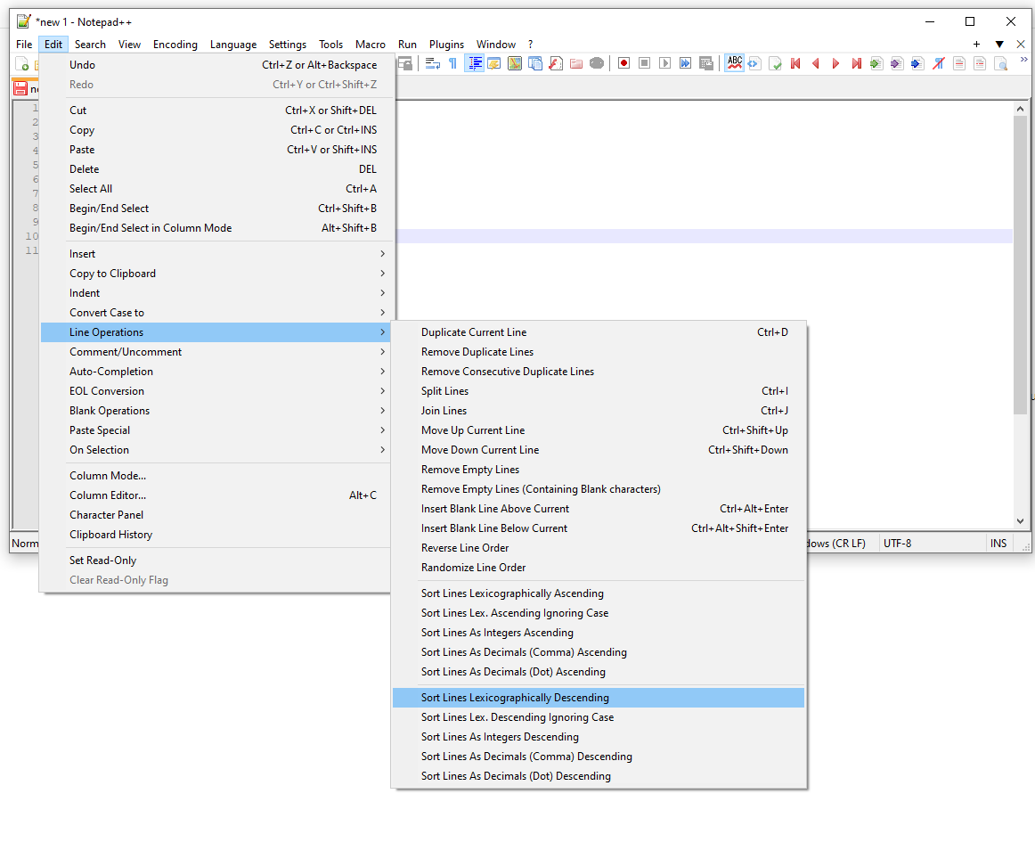The height and width of the screenshot is (851, 1035).
Task: Click Run a Macro Multiple Times icon
Action: pyautogui.click(x=686, y=63)
